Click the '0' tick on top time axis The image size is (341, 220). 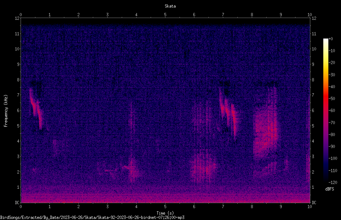21,15
